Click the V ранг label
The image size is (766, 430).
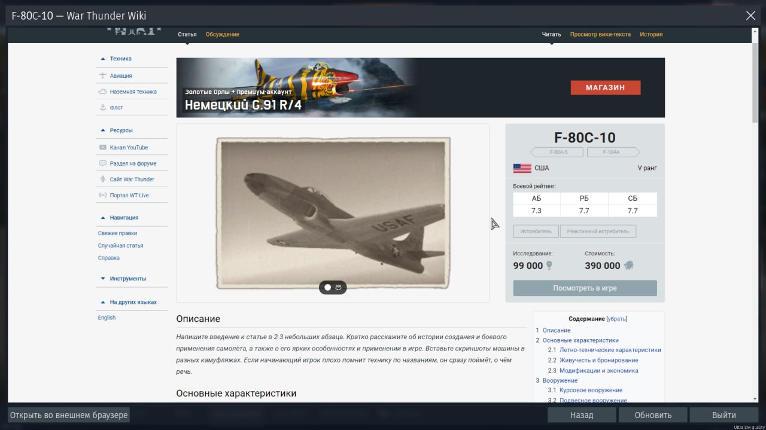pos(647,168)
